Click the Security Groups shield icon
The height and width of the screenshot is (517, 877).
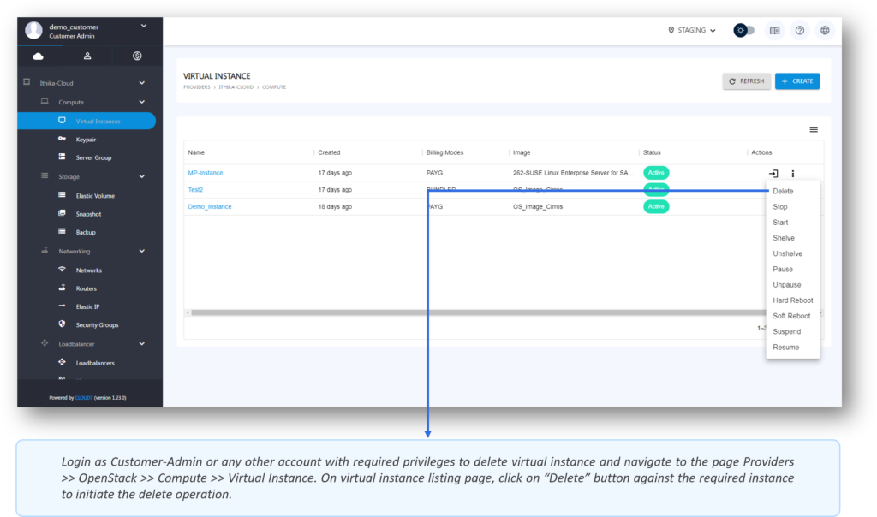[x=62, y=324]
